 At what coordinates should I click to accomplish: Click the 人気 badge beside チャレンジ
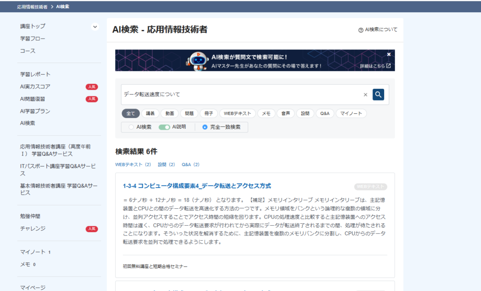pyautogui.click(x=92, y=229)
